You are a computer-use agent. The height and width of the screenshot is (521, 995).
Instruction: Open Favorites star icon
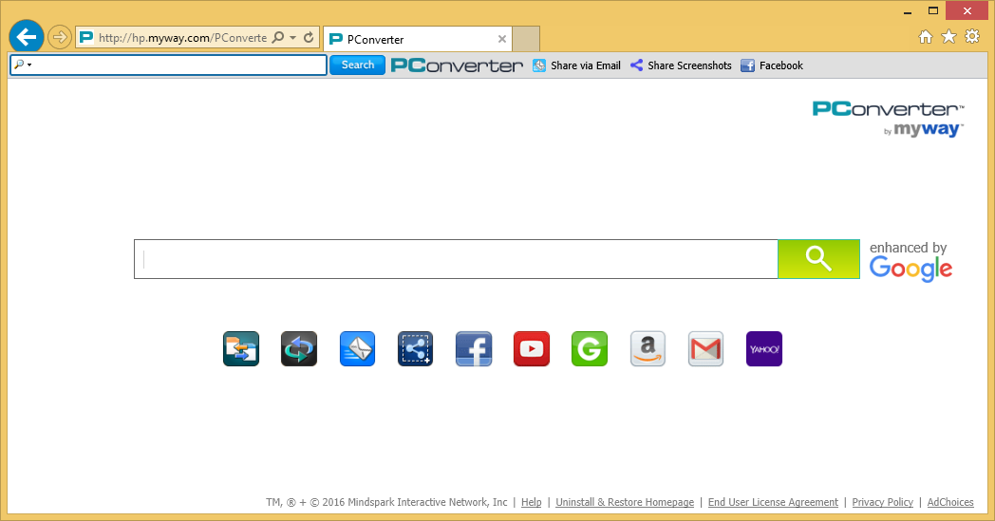pyautogui.click(x=948, y=37)
